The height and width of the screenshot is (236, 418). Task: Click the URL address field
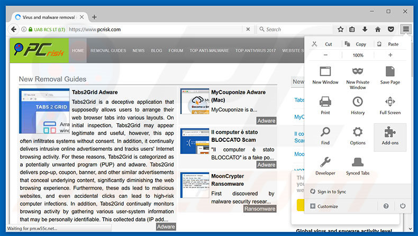pyautogui.click(x=155, y=29)
